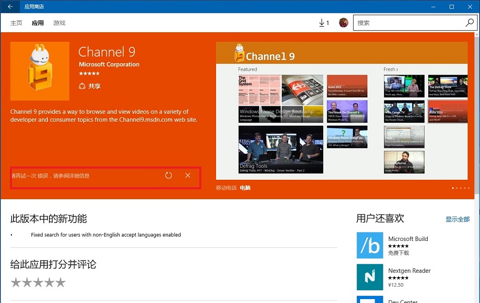Viewport: 480px width, 303px height.
Task: Click the Channel 9 app title
Action: click(x=107, y=52)
